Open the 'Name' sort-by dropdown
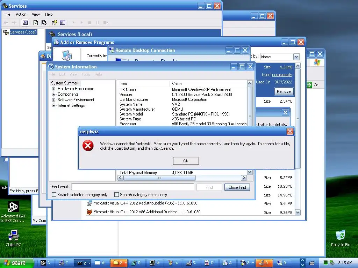The image size is (358, 268). tap(296, 57)
